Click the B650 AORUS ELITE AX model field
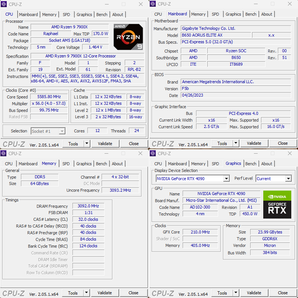The height and width of the screenshot is (298, 298). click(x=216, y=35)
